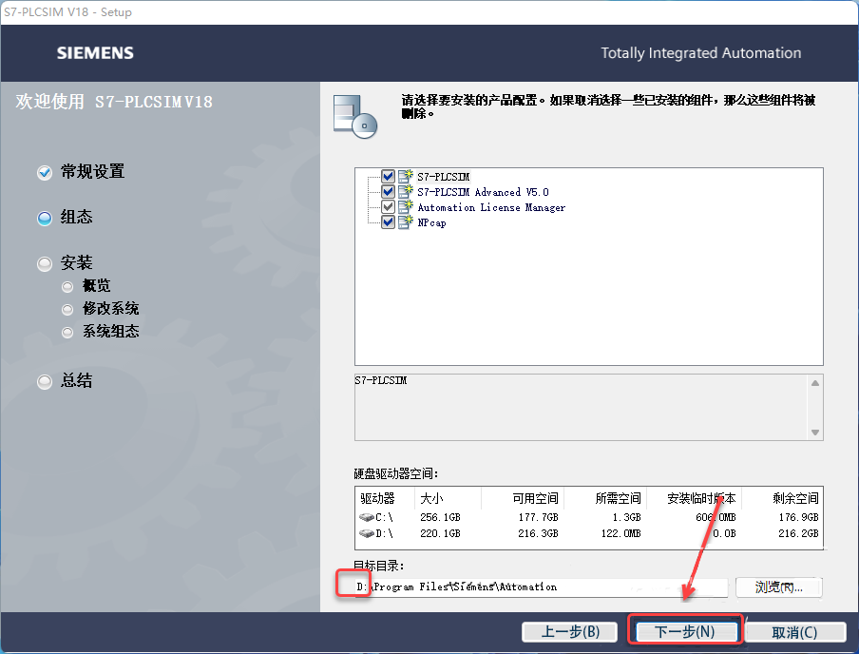Select the 组态 step radio indicator

tap(44, 218)
